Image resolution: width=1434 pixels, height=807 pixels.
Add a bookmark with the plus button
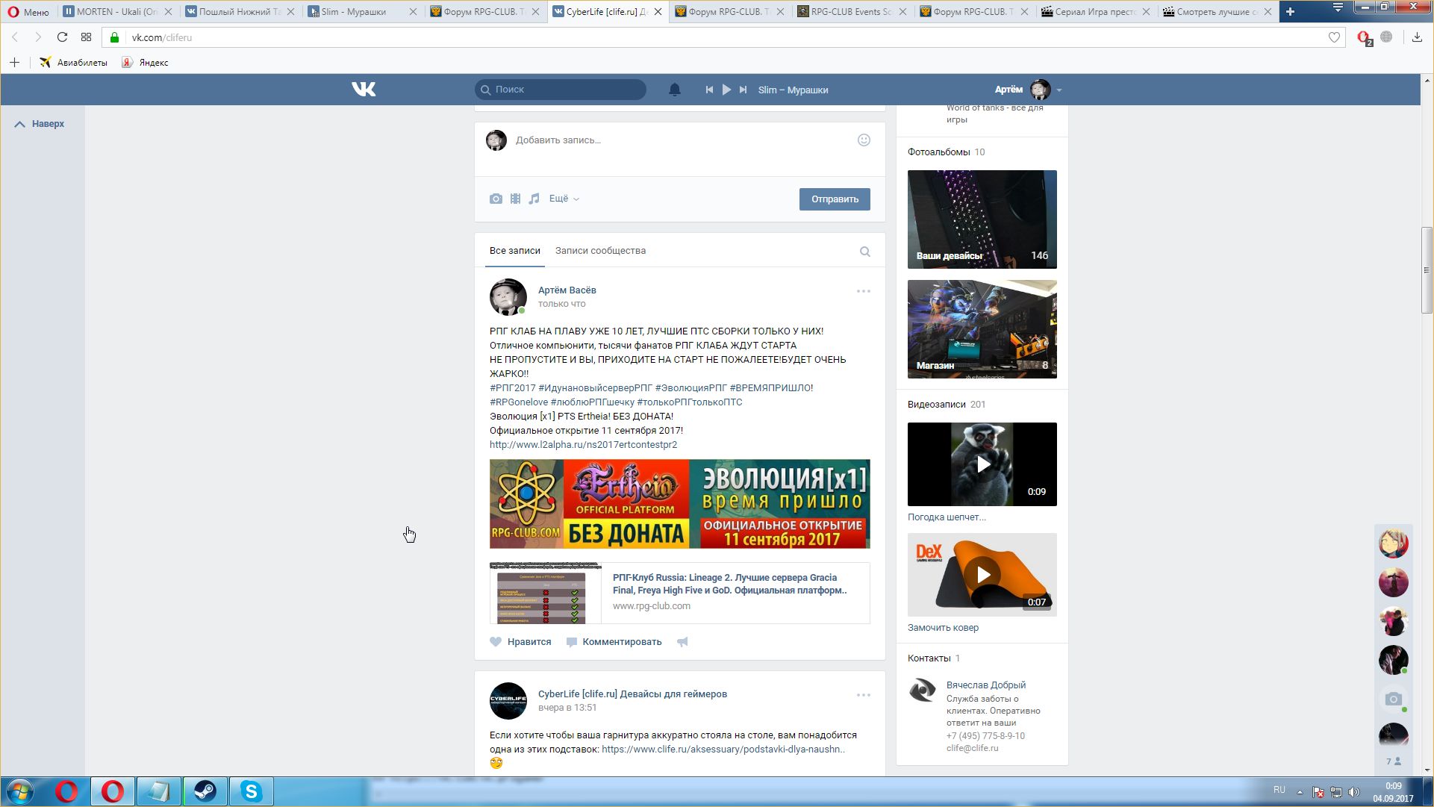point(14,63)
